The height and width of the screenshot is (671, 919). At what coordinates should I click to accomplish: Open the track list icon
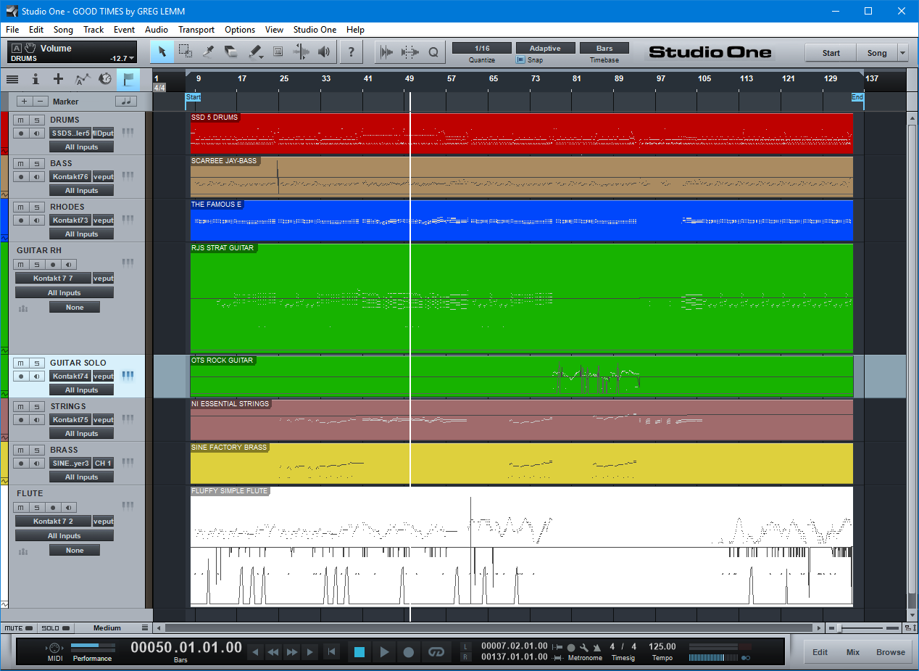[x=12, y=79]
